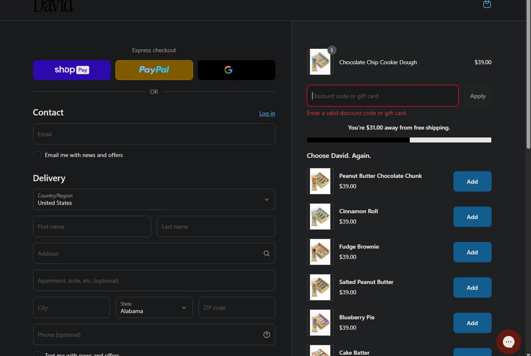Click the Cake Batter product name
531x356 pixels.
(354, 353)
